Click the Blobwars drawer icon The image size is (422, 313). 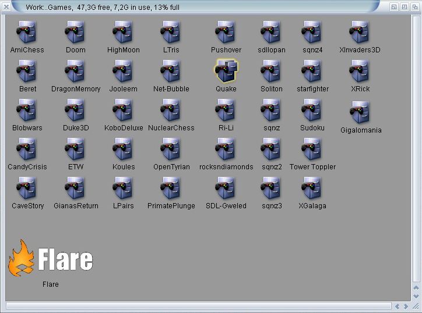pyautogui.click(x=26, y=110)
